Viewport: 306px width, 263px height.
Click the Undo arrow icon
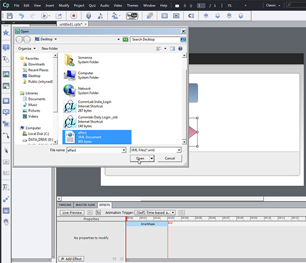click(x=21, y=16)
